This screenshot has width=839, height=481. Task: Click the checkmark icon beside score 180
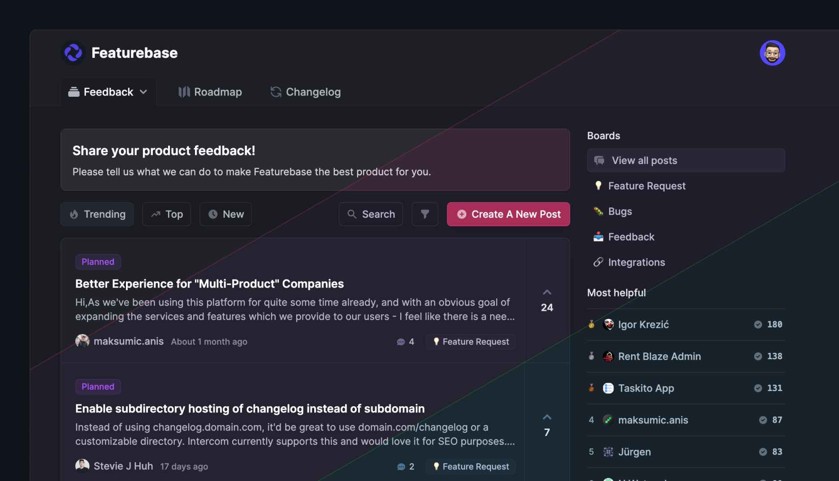pyautogui.click(x=758, y=324)
